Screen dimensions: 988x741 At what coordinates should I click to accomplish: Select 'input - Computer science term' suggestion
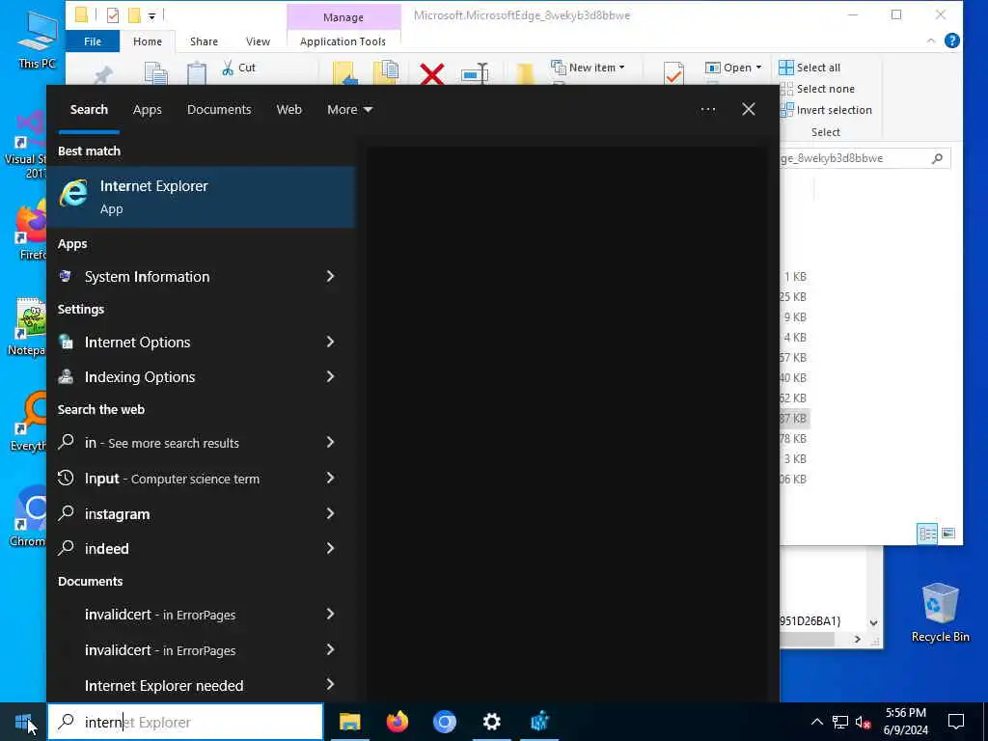coord(201,479)
